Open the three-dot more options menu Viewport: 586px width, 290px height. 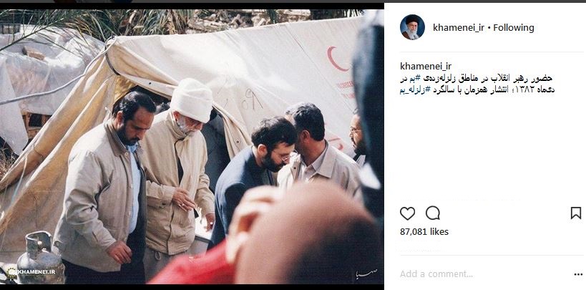click(578, 275)
